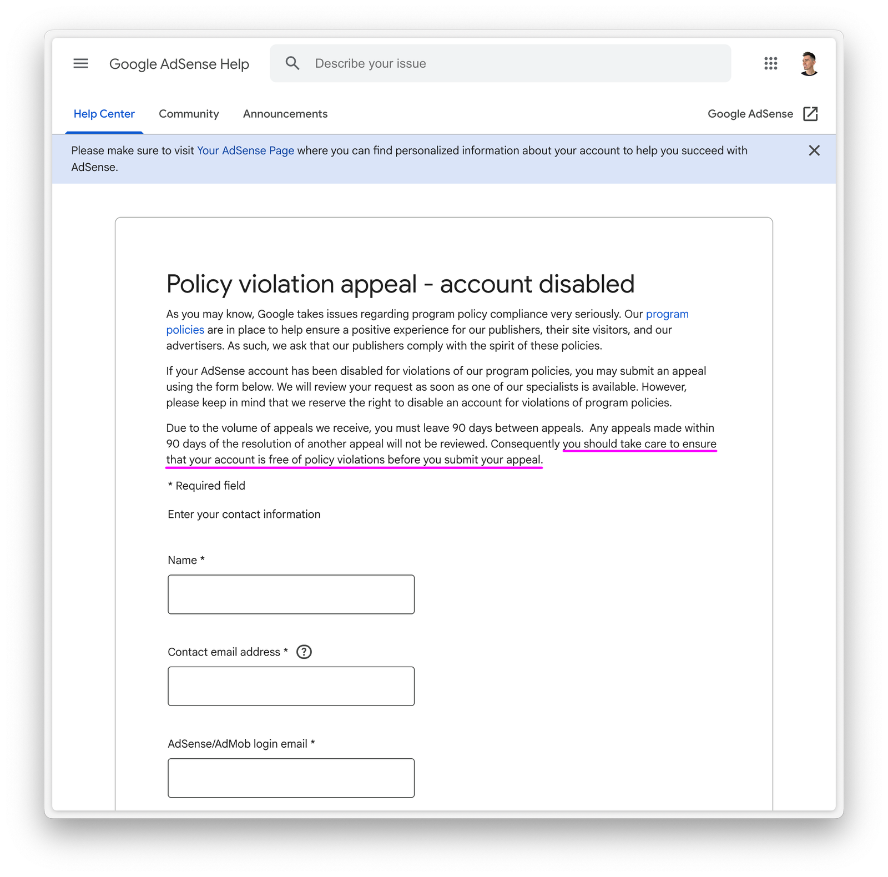
Task: Click the magnifier search icon
Action: (292, 63)
